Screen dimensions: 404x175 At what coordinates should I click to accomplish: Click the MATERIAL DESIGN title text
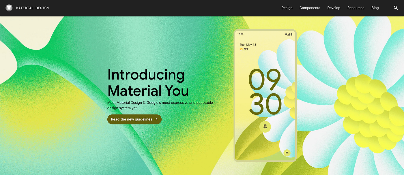click(x=32, y=8)
